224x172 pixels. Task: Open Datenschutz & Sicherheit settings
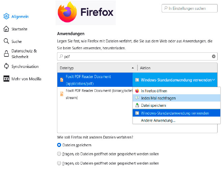coord(20,54)
